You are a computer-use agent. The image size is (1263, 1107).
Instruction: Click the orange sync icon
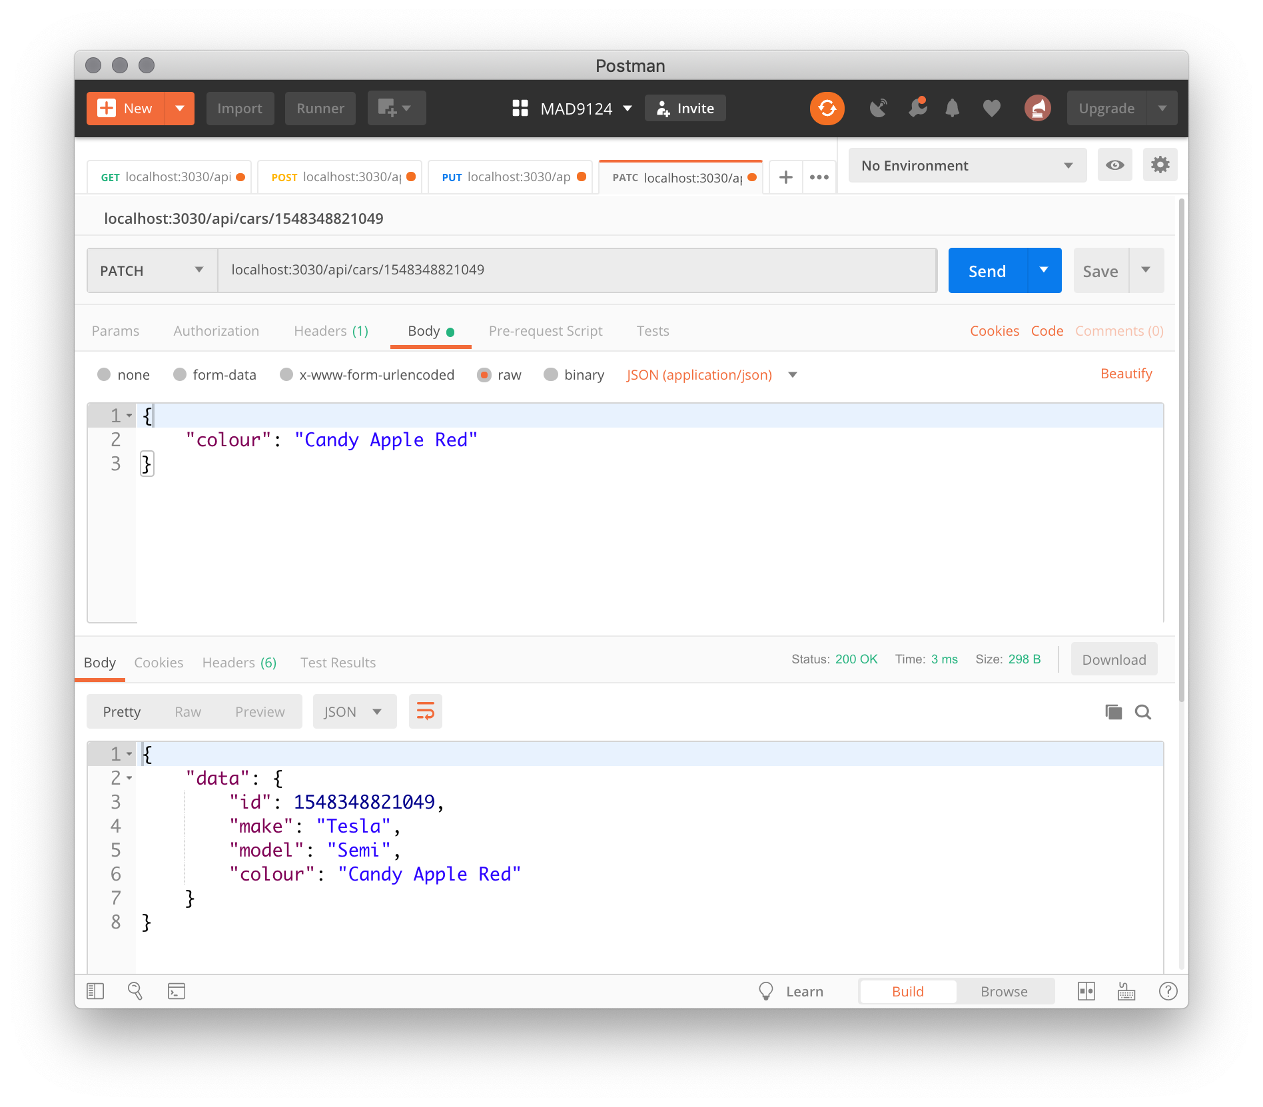(x=827, y=108)
